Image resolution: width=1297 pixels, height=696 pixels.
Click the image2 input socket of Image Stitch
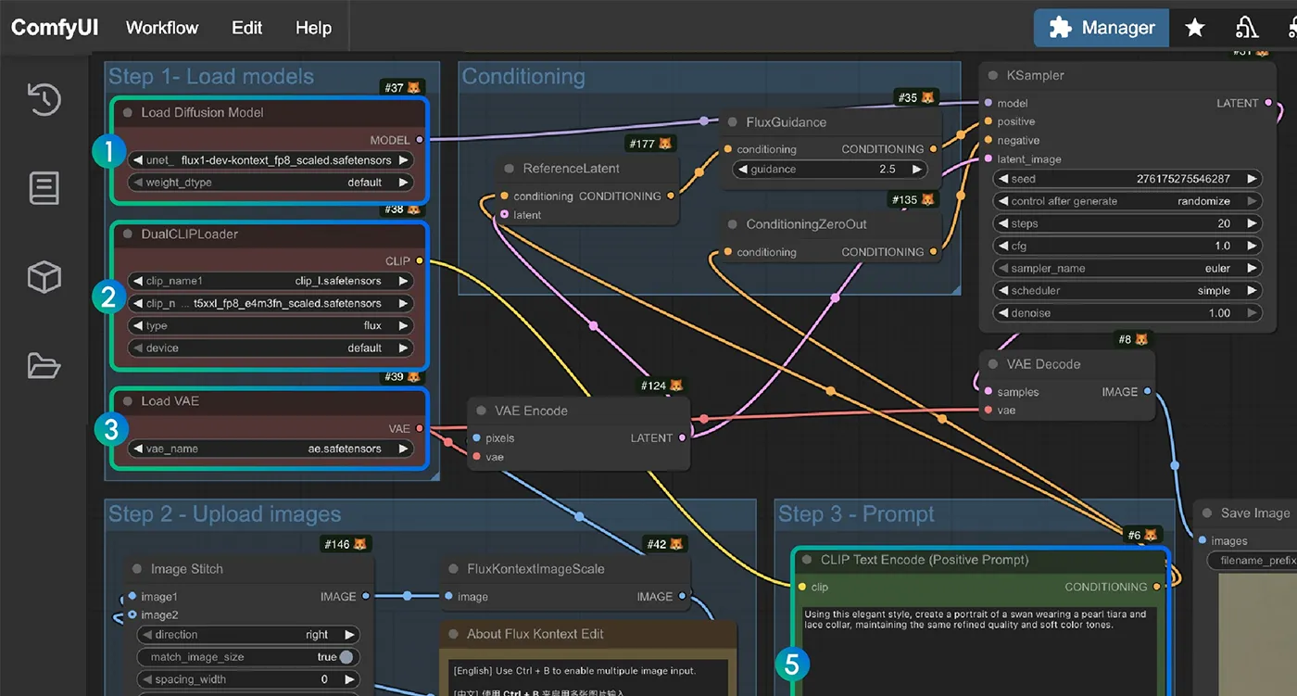pyautogui.click(x=132, y=614)
